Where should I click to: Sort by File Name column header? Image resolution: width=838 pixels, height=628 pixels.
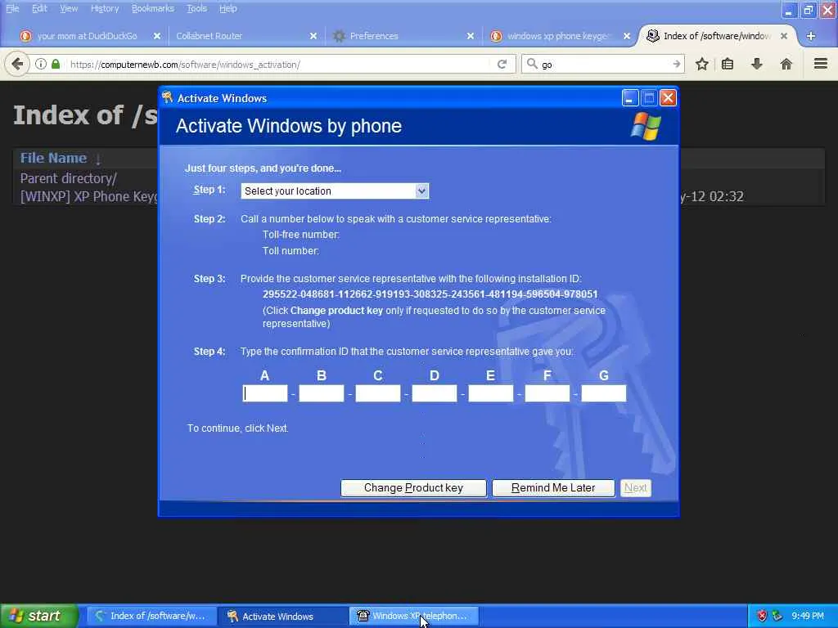[x=53, y=158]
